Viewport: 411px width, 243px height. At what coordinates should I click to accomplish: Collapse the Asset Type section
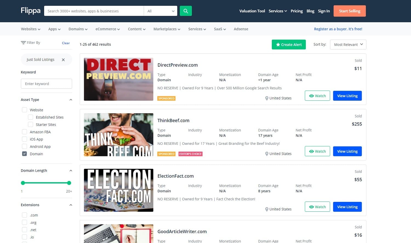point(71,100)
